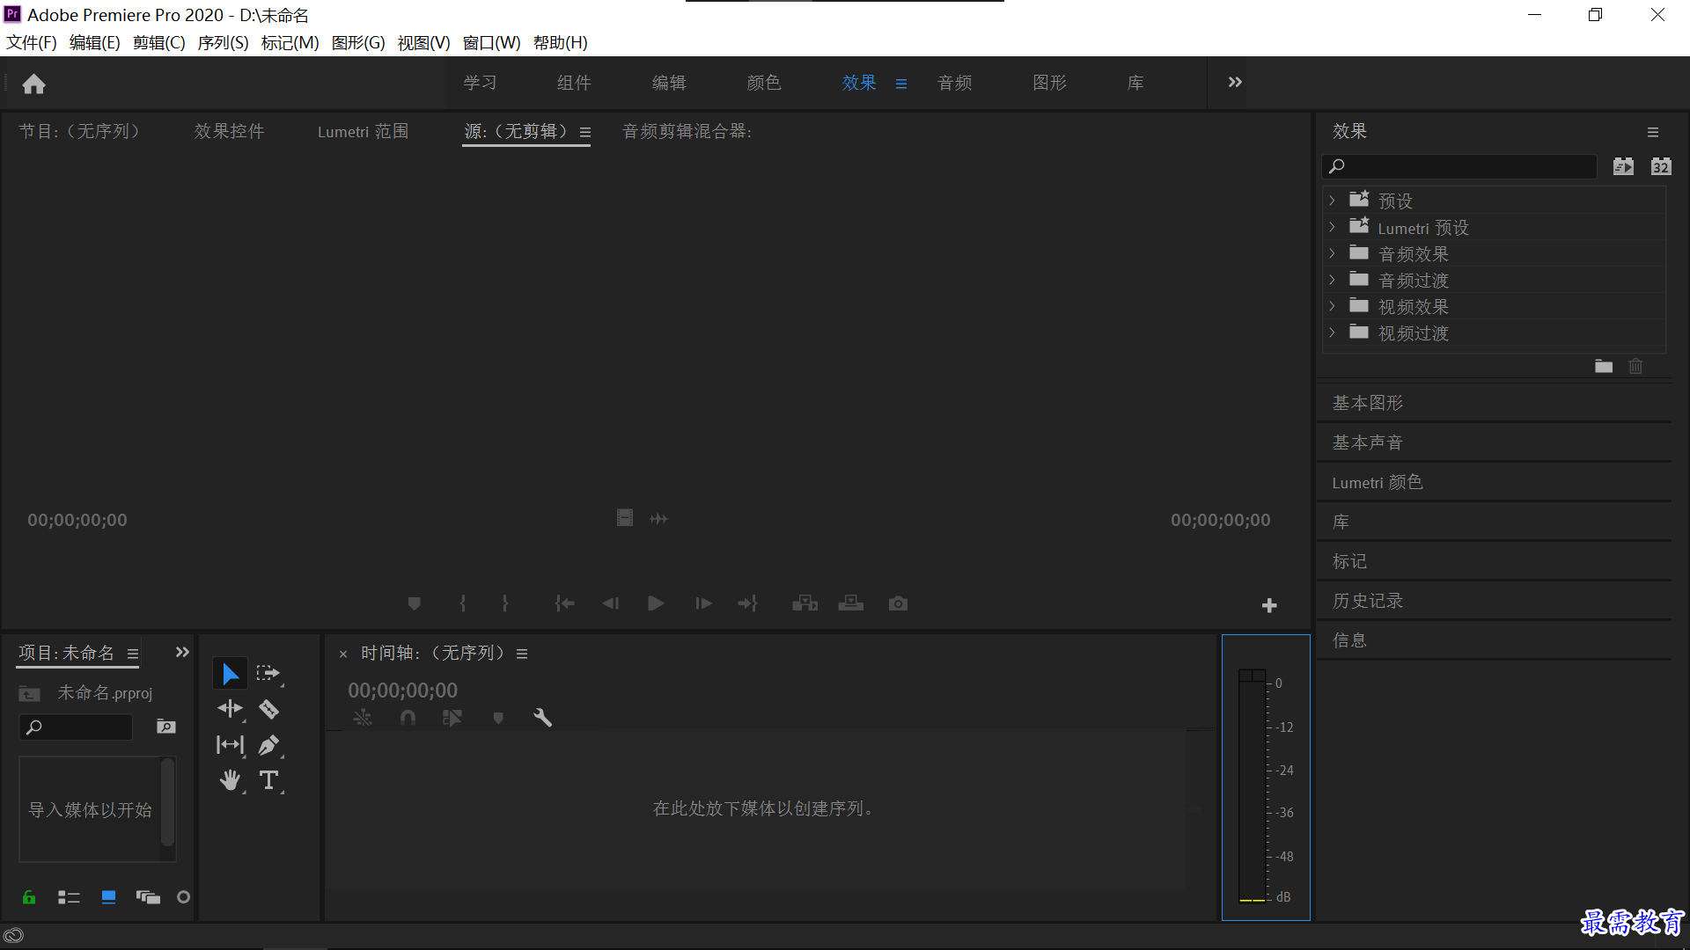The height and width of the screenshot is (950, 1690).
Task: Play the source monitor
Action: (656, 603)
